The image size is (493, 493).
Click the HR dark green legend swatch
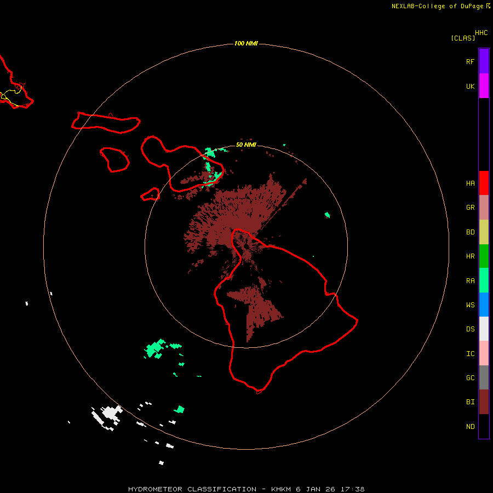484,256
